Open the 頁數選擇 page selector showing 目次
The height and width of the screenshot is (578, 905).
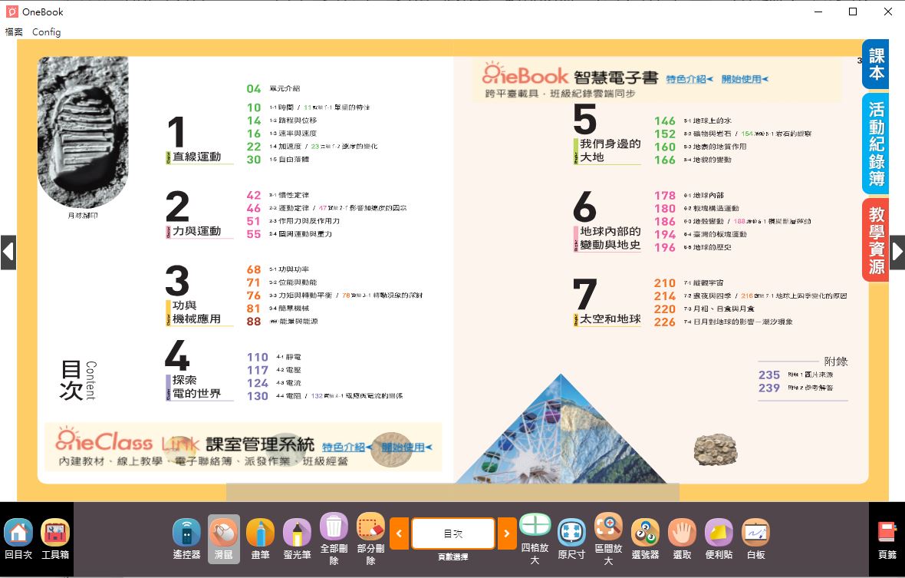(453, 533)
